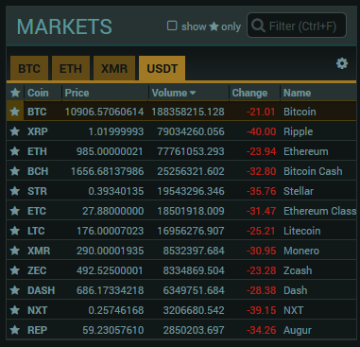360x347 pixels.
Task: Sort markets by Volume column arrow
Action: (193, 93)
